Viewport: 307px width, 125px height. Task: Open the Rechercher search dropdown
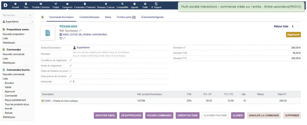[x=17, y=15]
